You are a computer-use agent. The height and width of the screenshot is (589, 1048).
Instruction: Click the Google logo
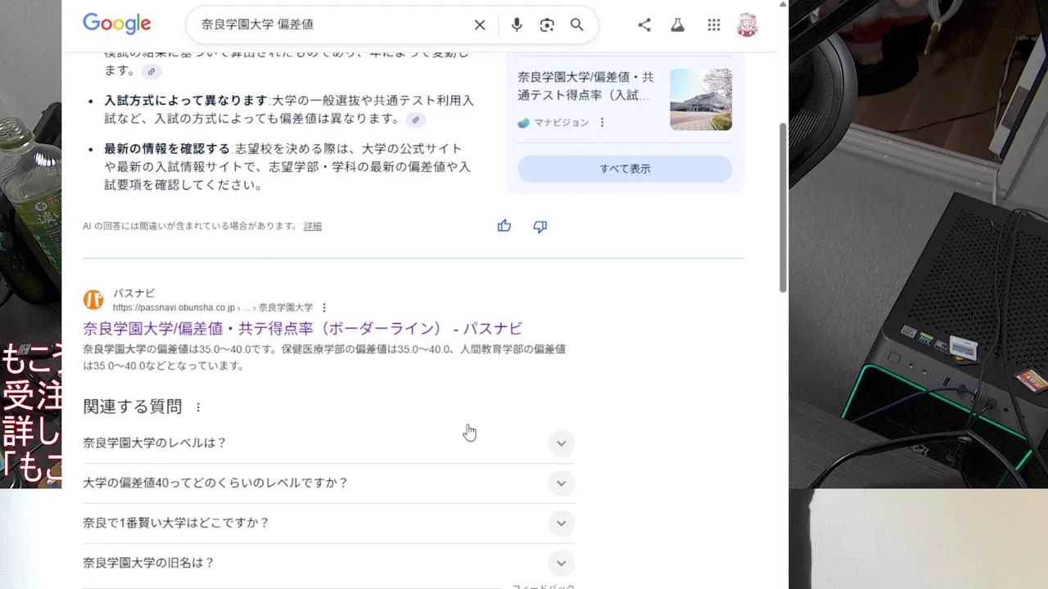117,24
